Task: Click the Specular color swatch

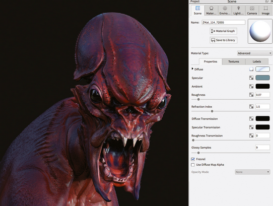Action: click(x=262, y=78)
